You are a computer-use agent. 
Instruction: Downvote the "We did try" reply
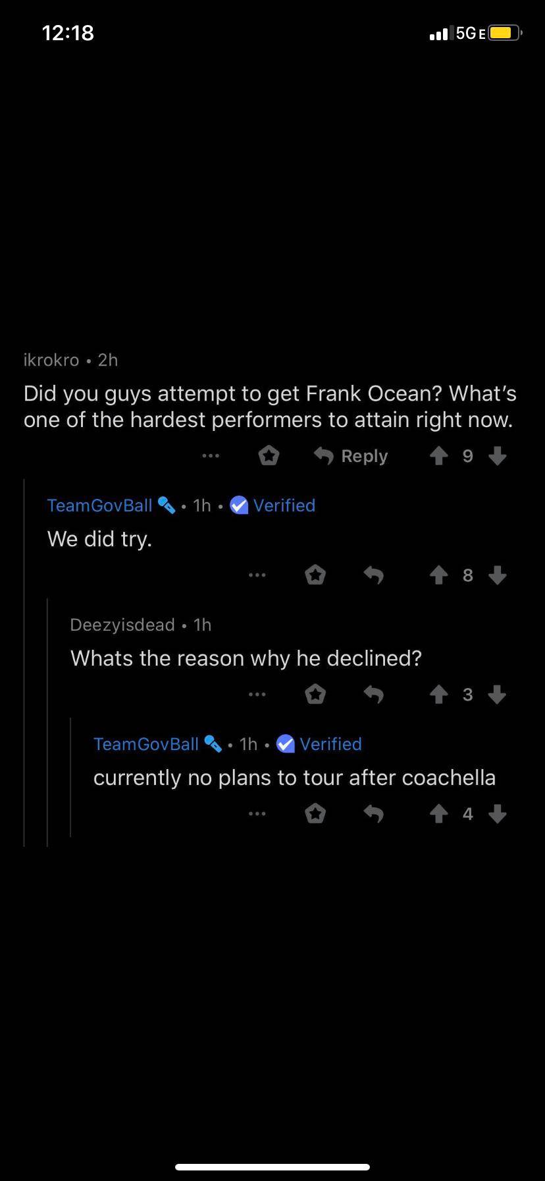point(497,575)
